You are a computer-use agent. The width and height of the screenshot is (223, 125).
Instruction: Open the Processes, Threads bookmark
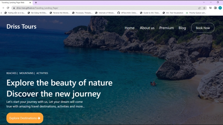(x=82, y=13)
